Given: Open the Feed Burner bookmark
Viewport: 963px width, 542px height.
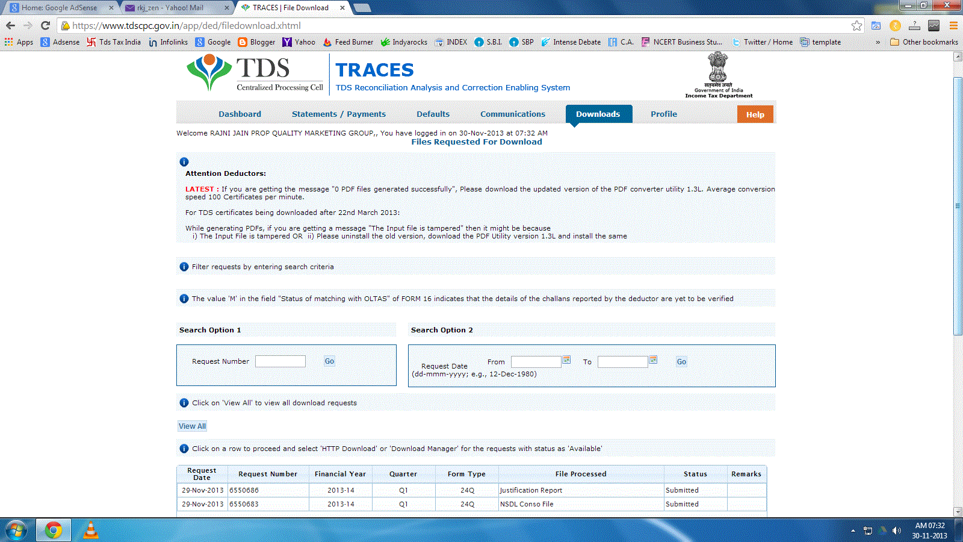Looking at the screenshot, I should pos(348,42).
